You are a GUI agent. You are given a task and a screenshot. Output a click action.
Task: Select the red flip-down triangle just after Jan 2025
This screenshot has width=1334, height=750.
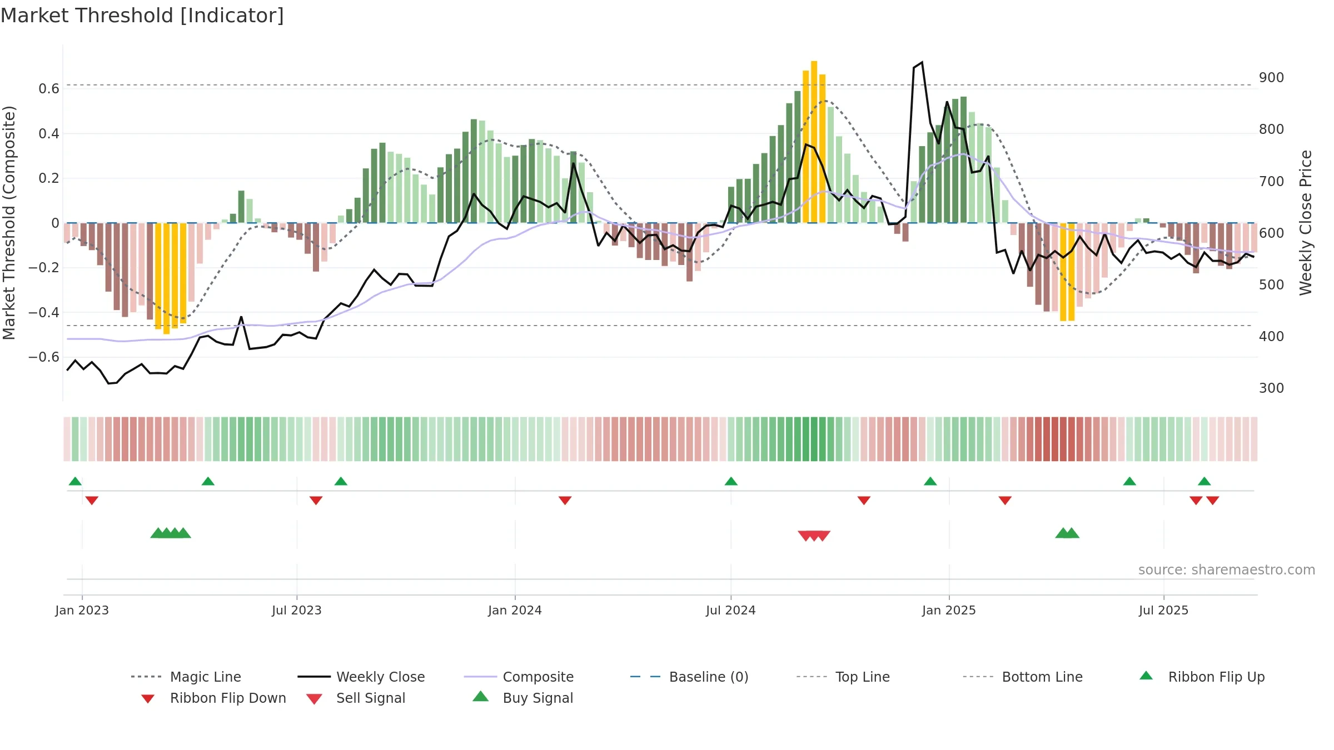coord(1005,501)
